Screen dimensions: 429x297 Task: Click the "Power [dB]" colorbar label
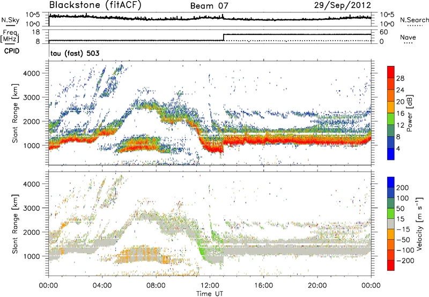[409, 113]
